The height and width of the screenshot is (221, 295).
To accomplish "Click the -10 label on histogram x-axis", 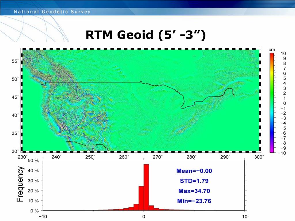I will (43, 216).
